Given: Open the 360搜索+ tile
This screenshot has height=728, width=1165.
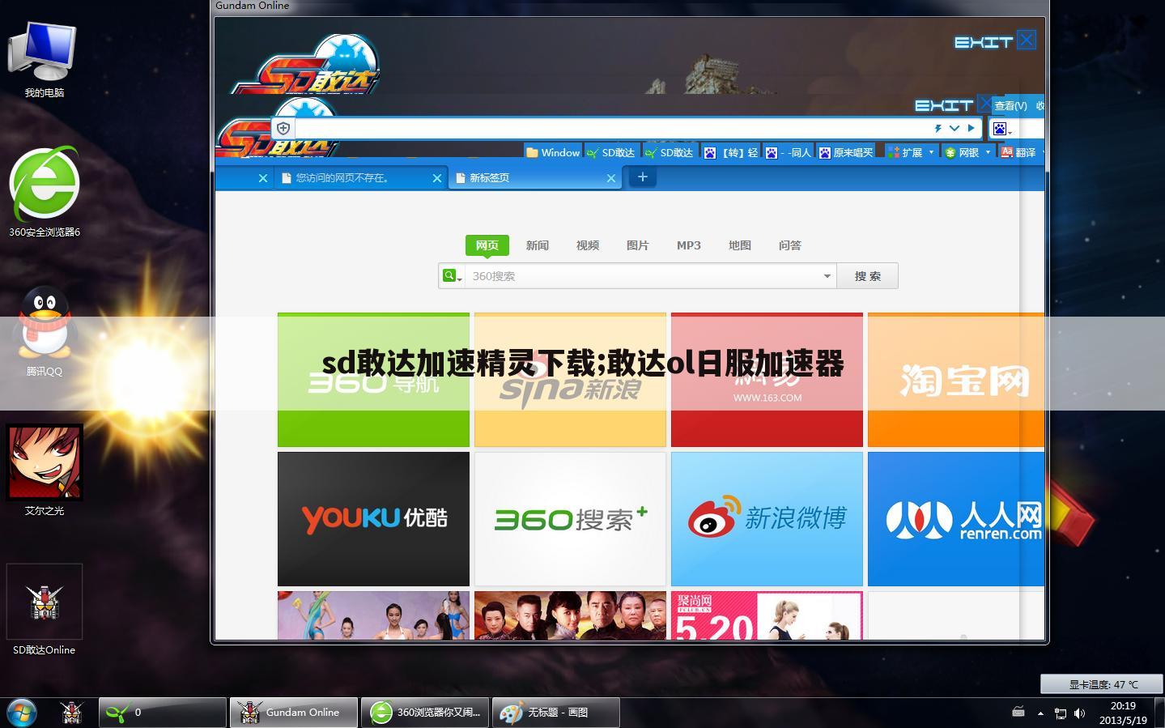Looking at the screenshot, I should [570, 519].
